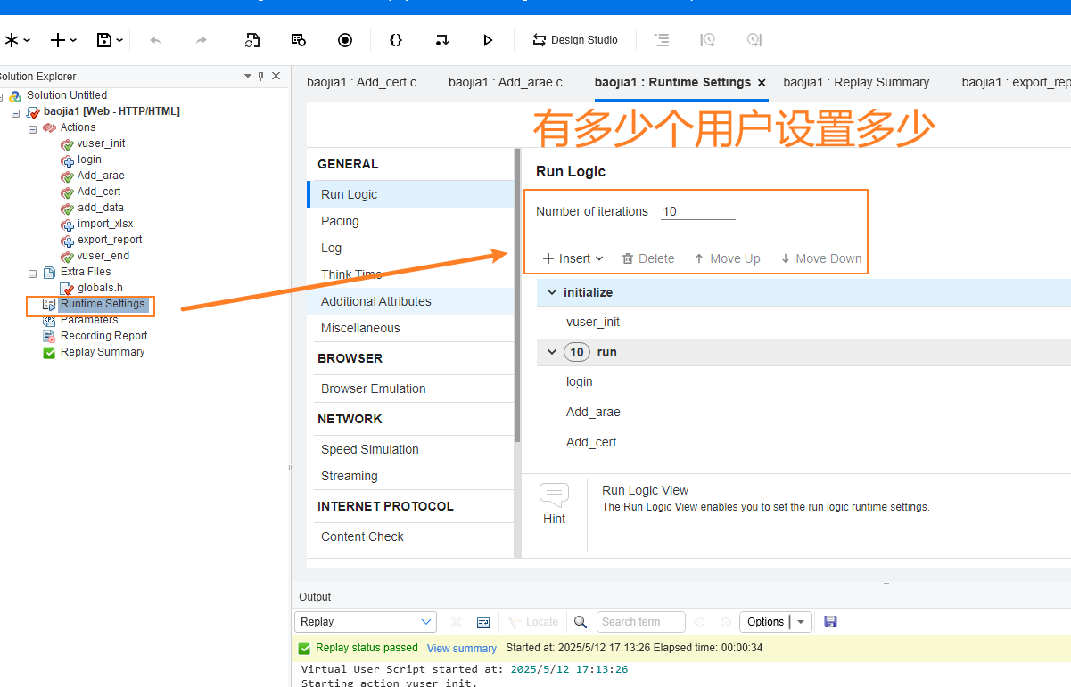
Task: Select Additional Attributes settings page
Action: point(376,301)
